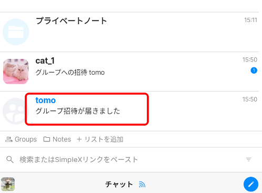262x193 pixels.
Task: Click the チャット title in bottom bar
Action: tap(119, 185)
